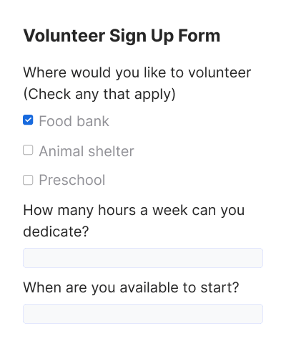Select the 'Food bank' label text

click(74, 121)
